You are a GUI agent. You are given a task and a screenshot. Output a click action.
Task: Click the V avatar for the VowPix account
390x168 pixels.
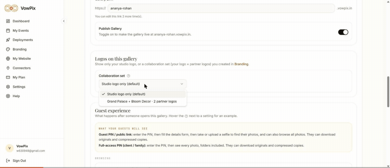pos(9,148)
